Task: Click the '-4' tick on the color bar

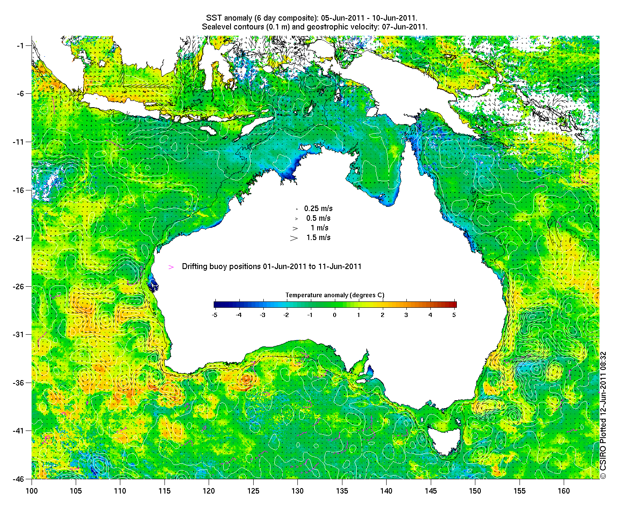Action: 239,314
